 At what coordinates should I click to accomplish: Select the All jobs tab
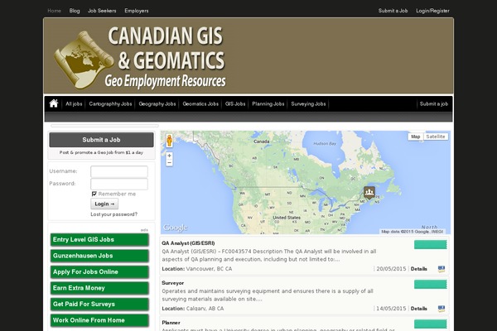pyautogui.click(x=74, y=104)
